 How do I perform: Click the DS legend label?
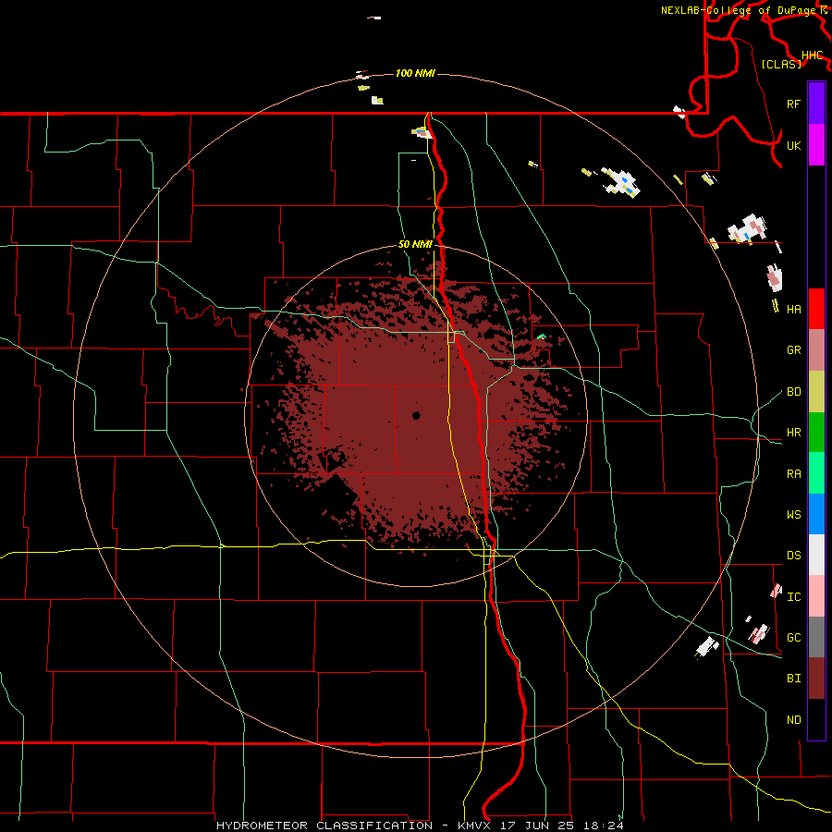[x=793, y=556]
